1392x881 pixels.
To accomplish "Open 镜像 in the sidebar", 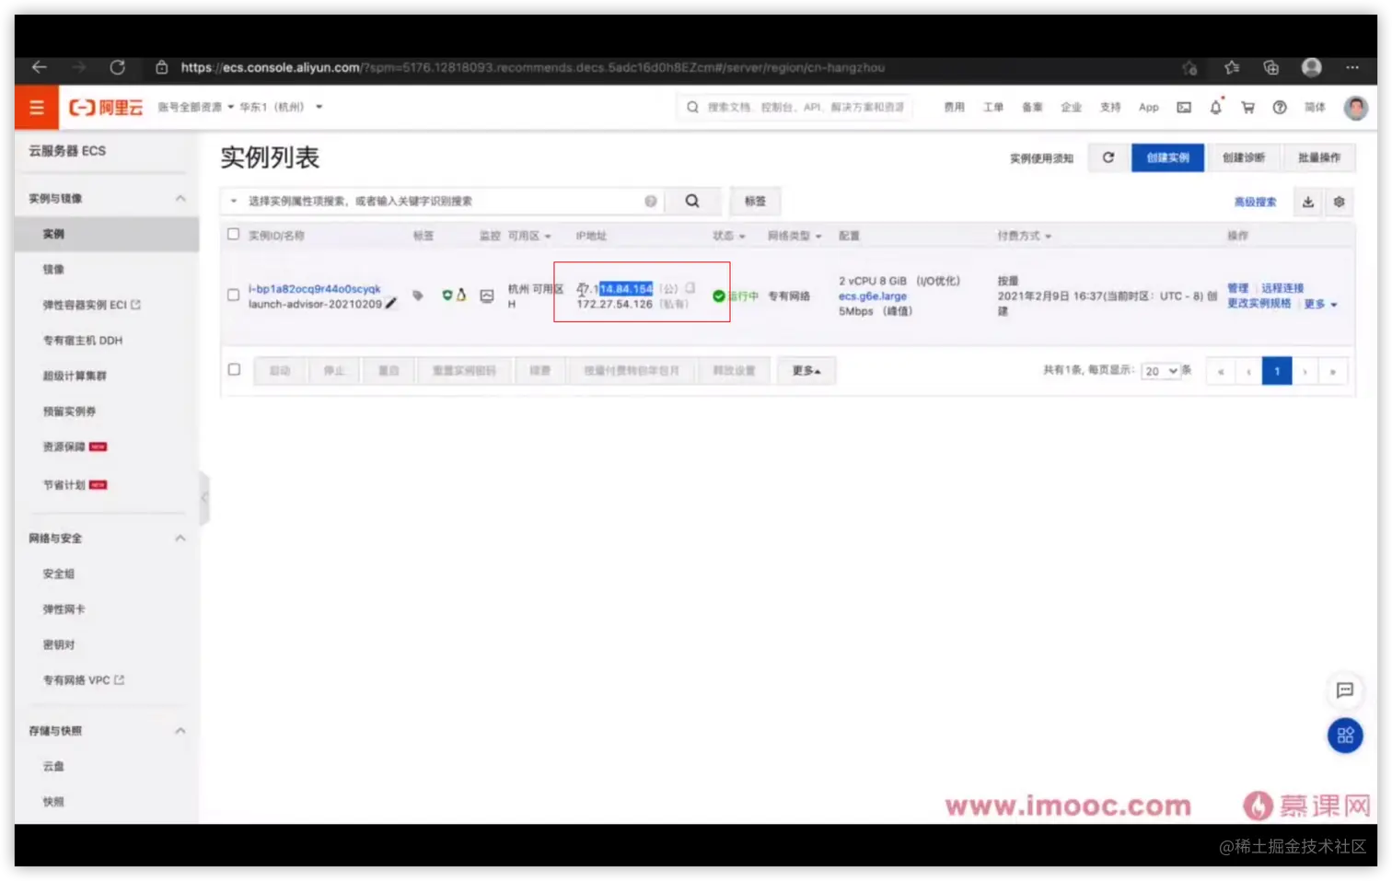I will pyautogui.click(x=53, y=270).
